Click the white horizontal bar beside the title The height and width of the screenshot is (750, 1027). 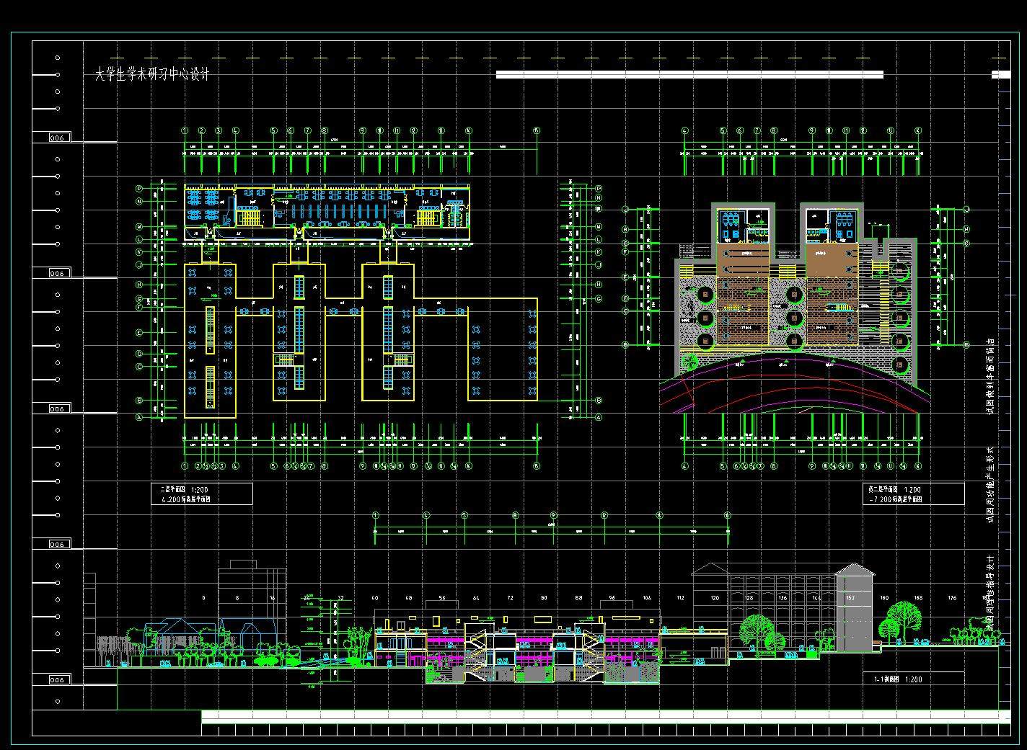(x=689, y=74)
